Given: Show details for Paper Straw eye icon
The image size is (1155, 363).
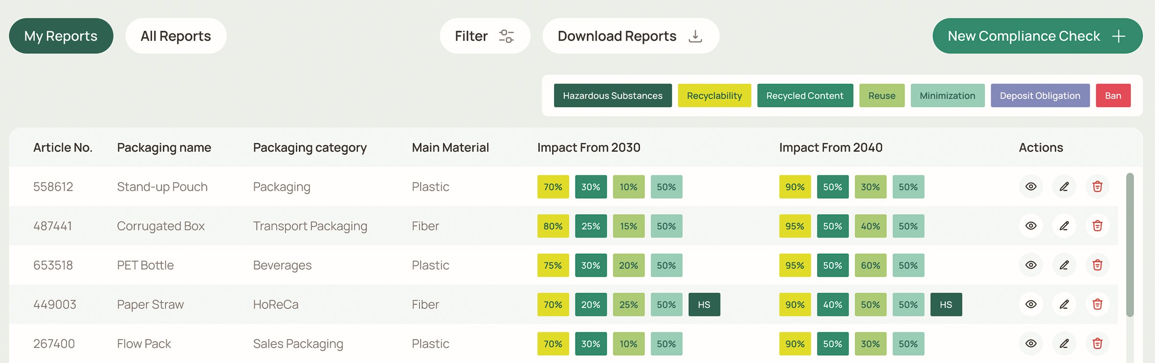Looking at the screenshot, I should [x=1031, y=304].
